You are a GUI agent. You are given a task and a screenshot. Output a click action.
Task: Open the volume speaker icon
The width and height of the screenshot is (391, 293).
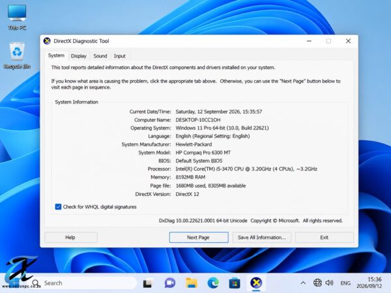329,283
